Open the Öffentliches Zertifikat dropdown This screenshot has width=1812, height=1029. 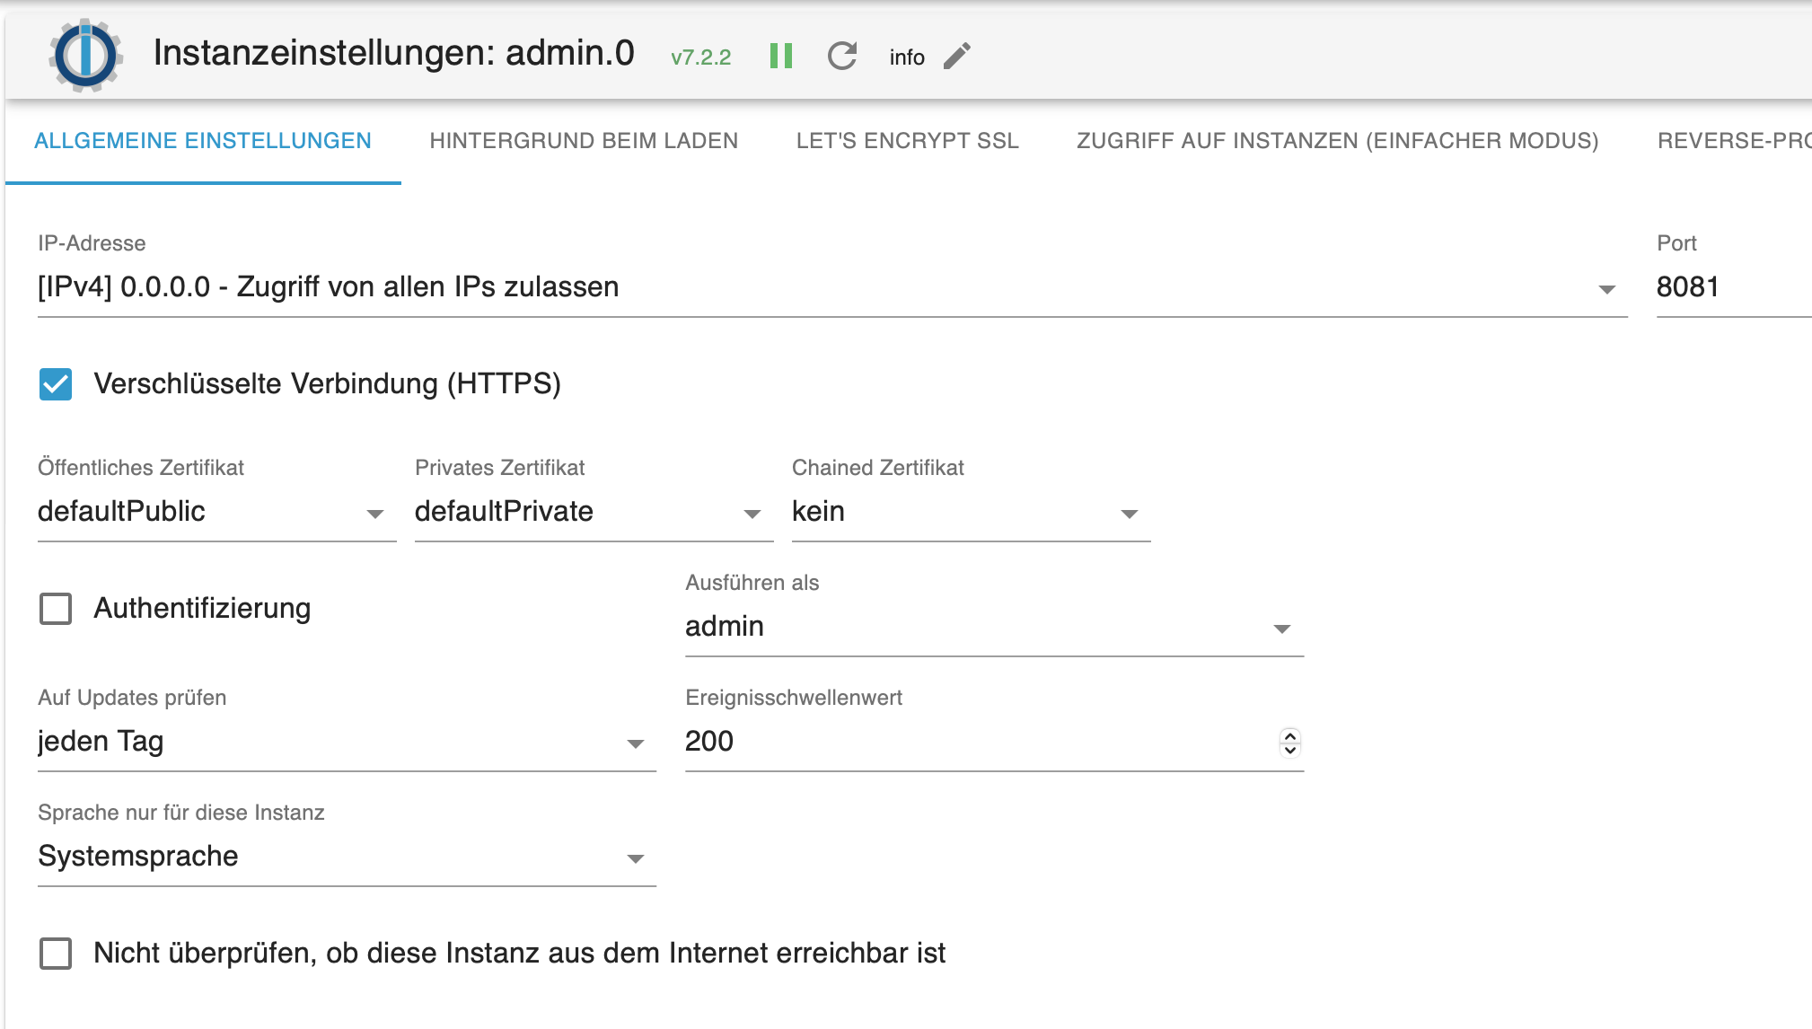[x=216, y=512]
